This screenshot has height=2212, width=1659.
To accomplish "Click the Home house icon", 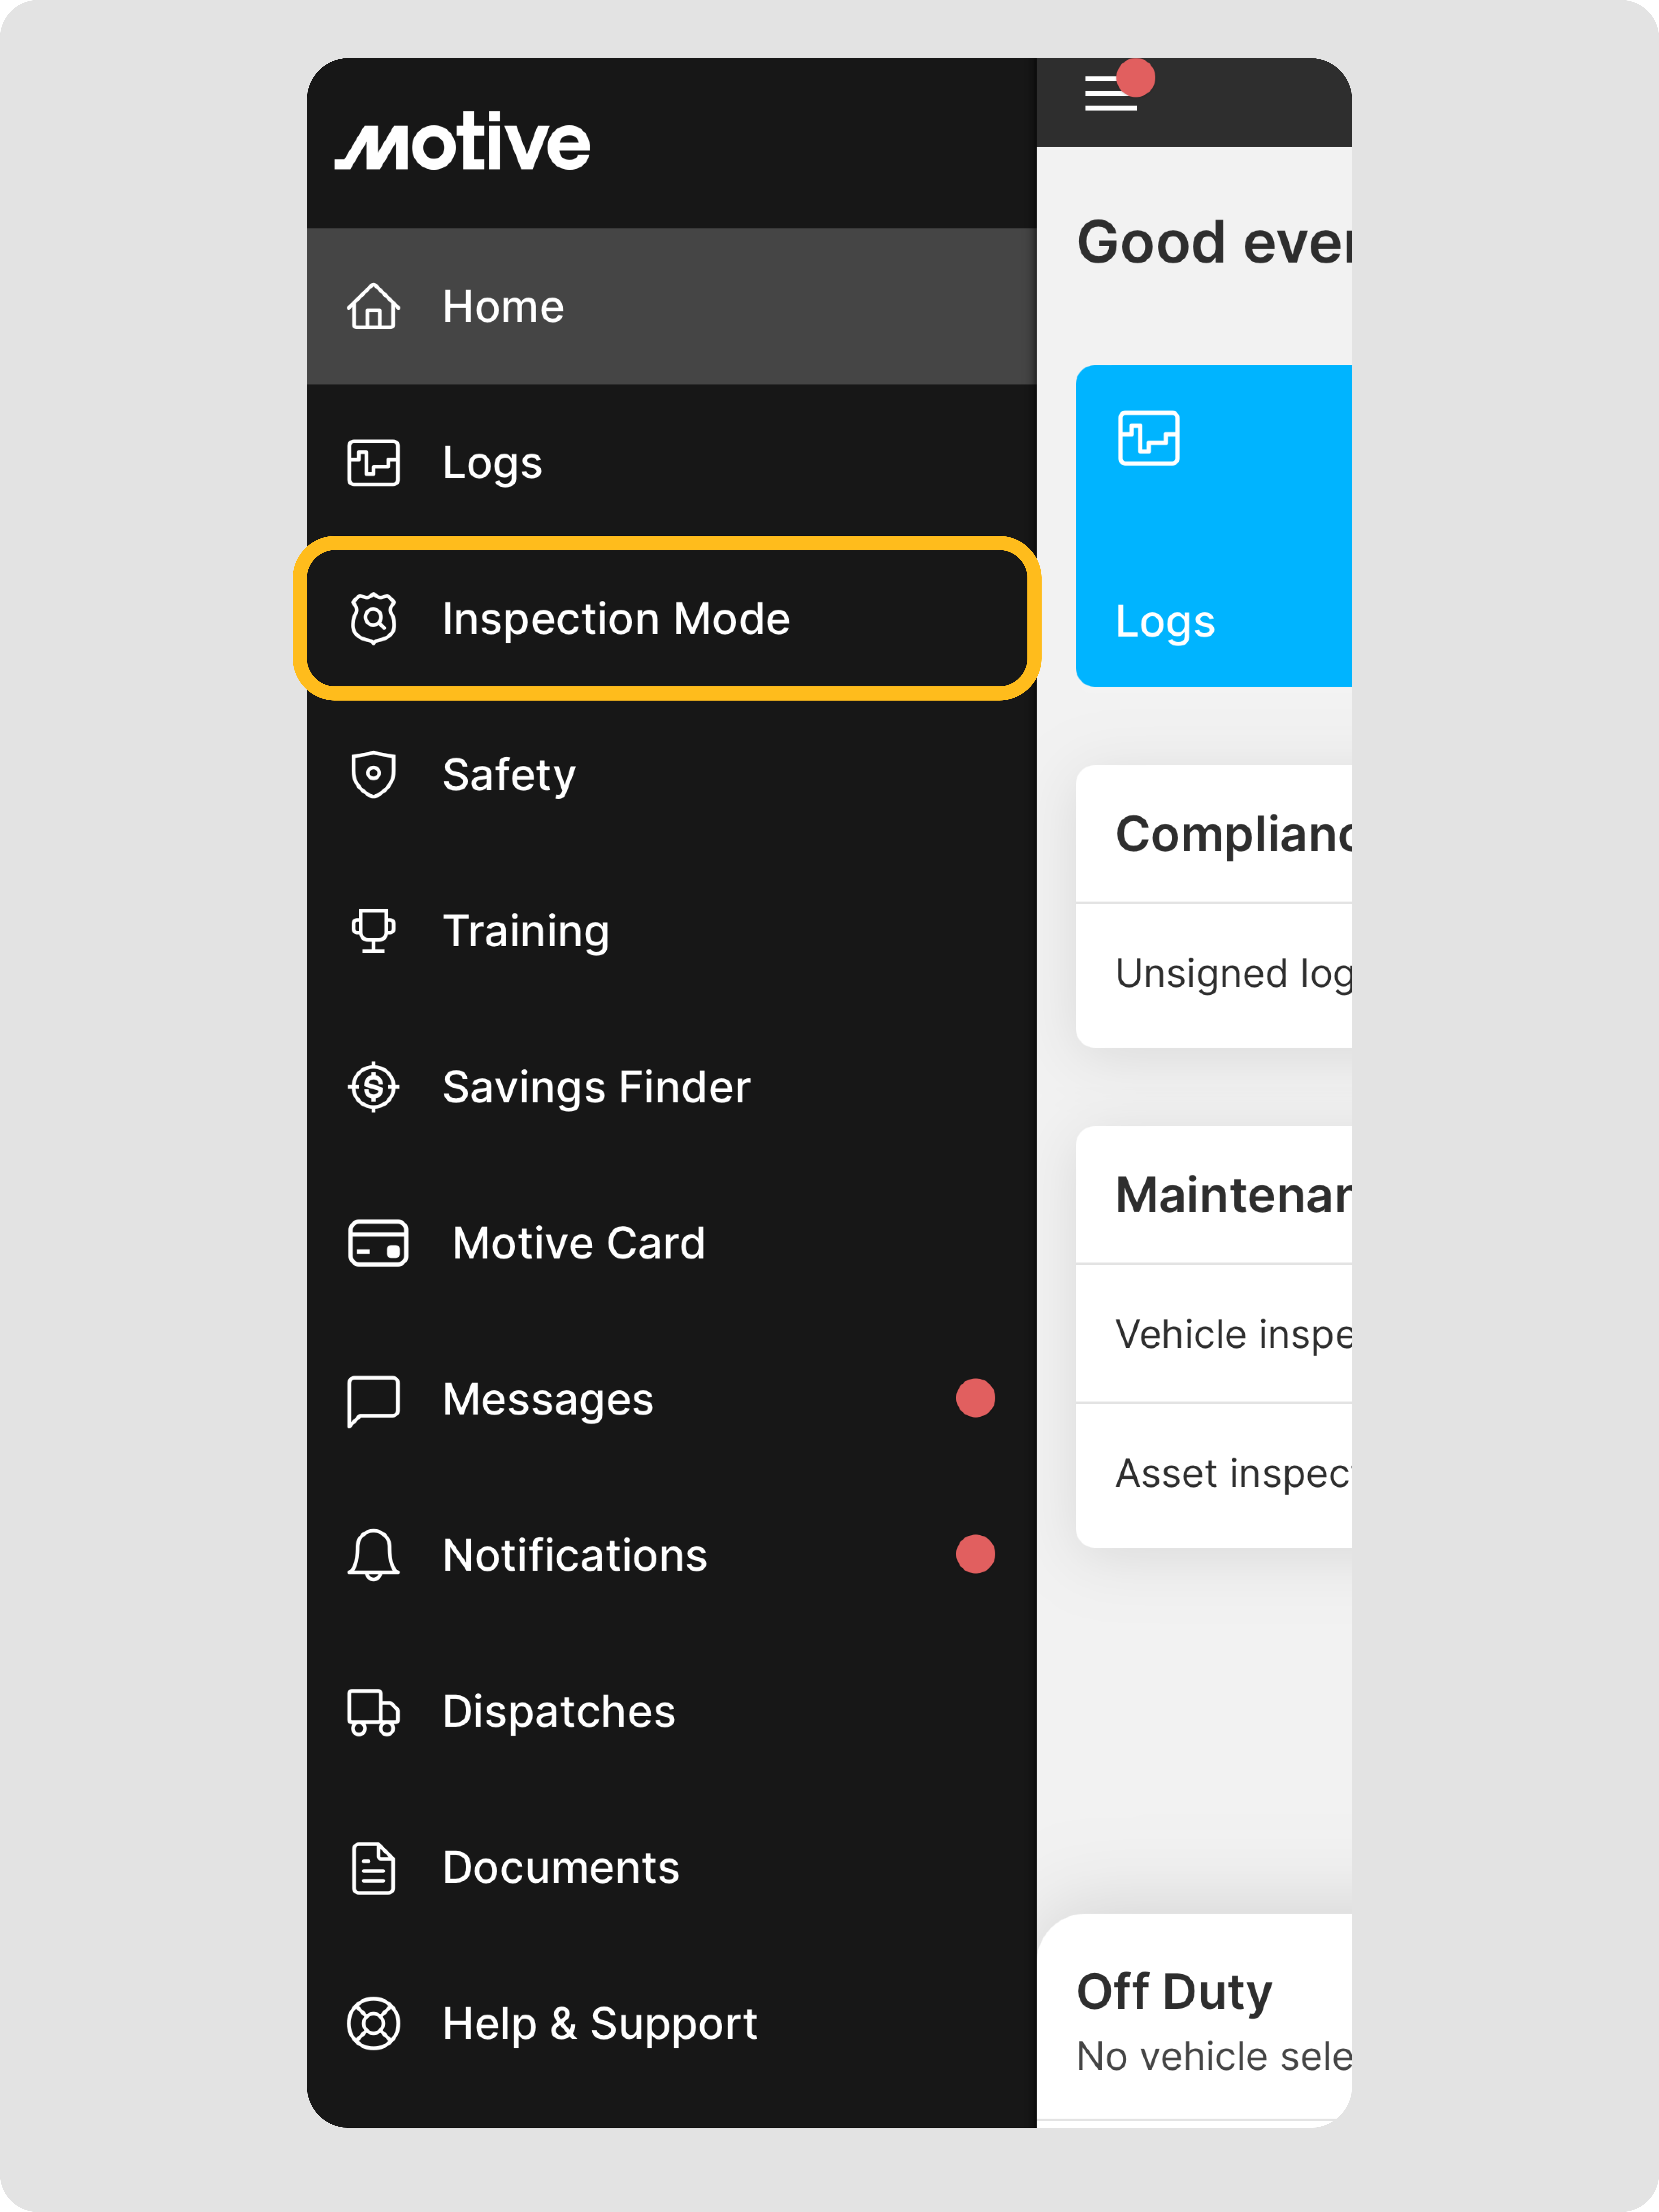I will [373, 306].
